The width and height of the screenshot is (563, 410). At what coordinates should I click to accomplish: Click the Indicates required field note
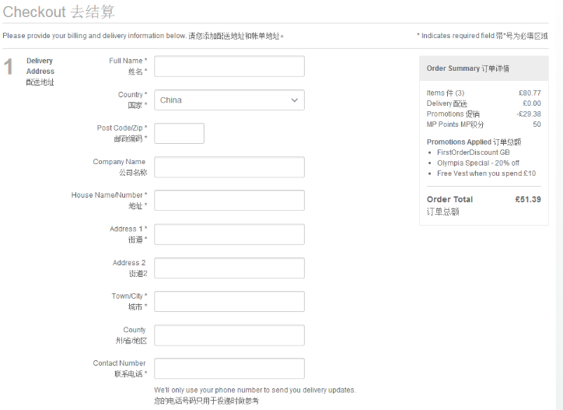482,36
